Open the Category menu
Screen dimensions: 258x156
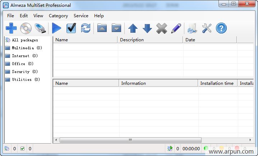point(58,16)
